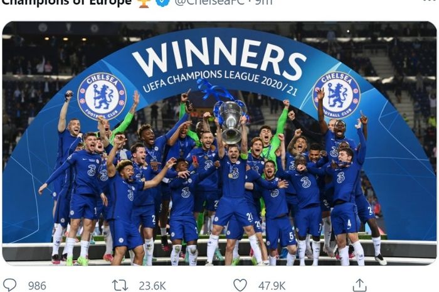This screenshot has width=439, height=292.
Task: View the 986 replies count
Action: (x=37, y=286)
